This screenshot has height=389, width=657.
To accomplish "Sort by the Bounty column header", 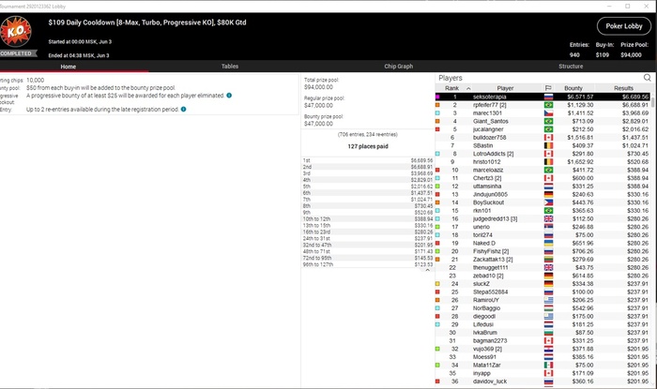I will [x=573, y=88].
